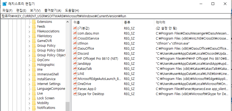Select the string icon of (기본값) value

75,28
